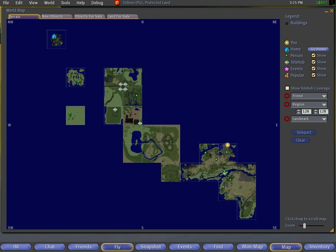Click the Buildings legend square
The image size is (336, 252).
(x=287, y=23)
